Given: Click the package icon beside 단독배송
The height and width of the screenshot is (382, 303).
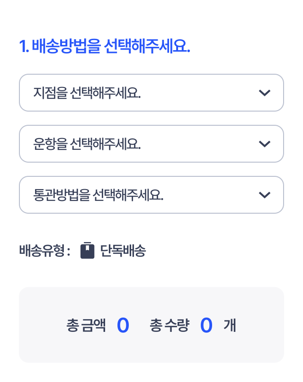Looking at the screenshot, I should pos(88,251).
